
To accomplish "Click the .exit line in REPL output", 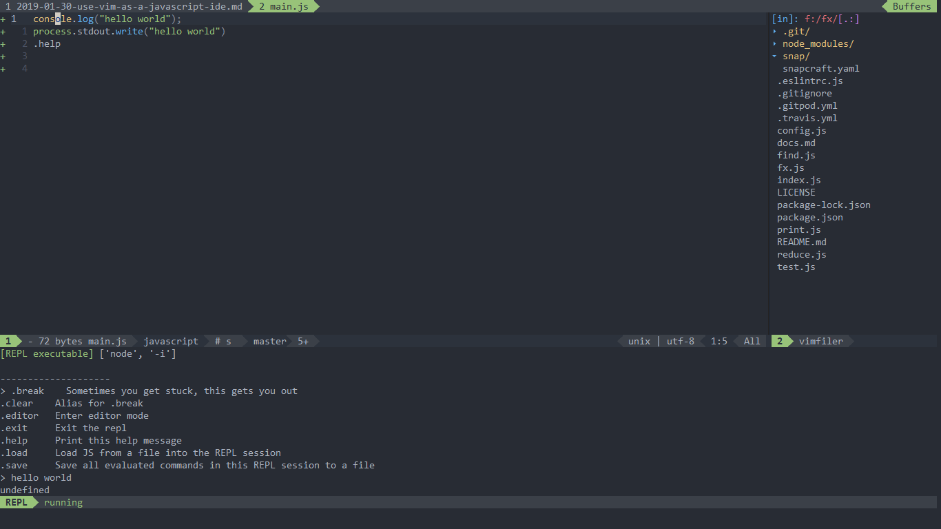I will pos(63,428).
